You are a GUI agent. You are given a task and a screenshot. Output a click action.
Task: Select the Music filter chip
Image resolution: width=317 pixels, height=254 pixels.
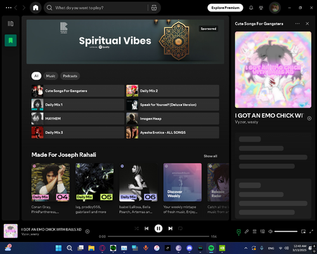pos(51,76)
